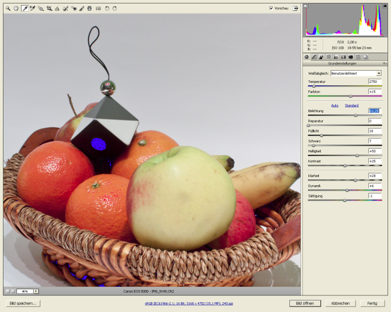This screenshot has height=312, width=391.
Task: Focus the zoom percentage field 45%
Action: [25, 291]
